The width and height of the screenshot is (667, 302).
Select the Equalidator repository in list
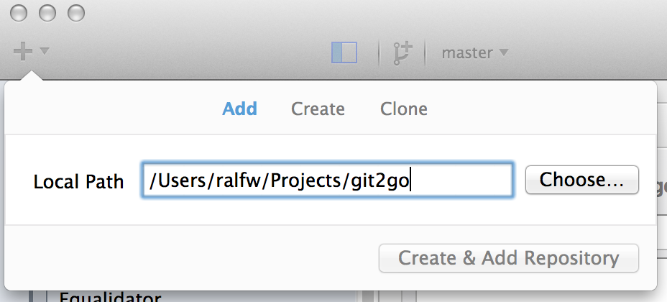click(110, 296)
